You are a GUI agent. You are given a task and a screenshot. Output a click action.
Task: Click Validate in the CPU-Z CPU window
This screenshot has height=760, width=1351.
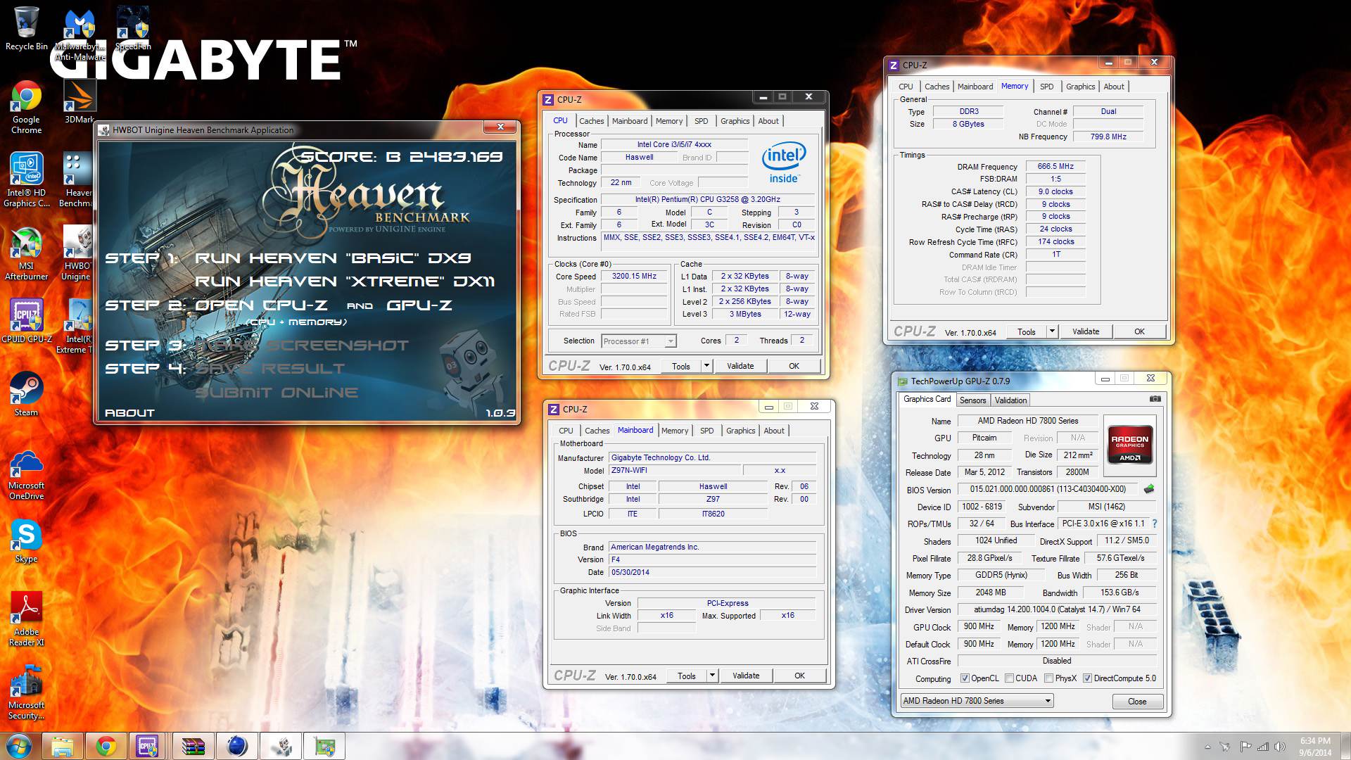pyautogui.click(x=740, y=366)
